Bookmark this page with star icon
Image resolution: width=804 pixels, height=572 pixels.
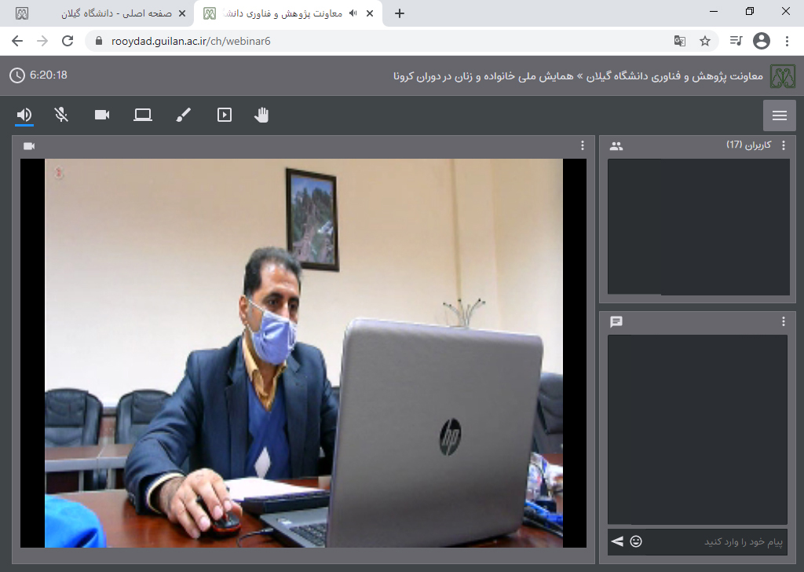click(x=705, y=41)
